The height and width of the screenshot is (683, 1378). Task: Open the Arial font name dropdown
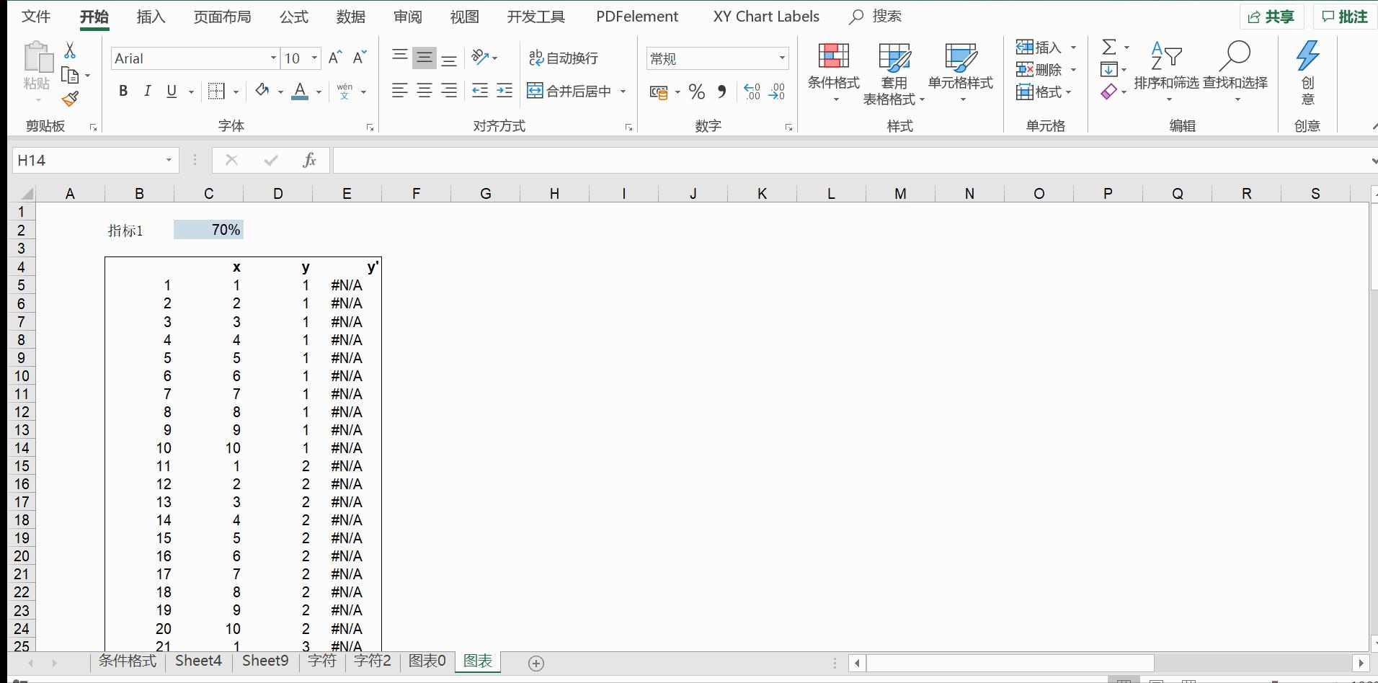point(272,58)
